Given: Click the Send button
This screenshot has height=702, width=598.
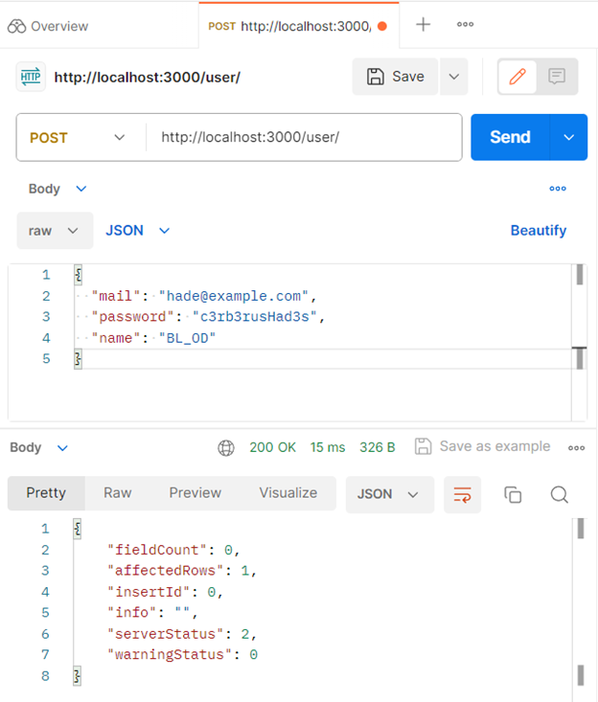Looking at the screenshot, I should tap(510, 137).
